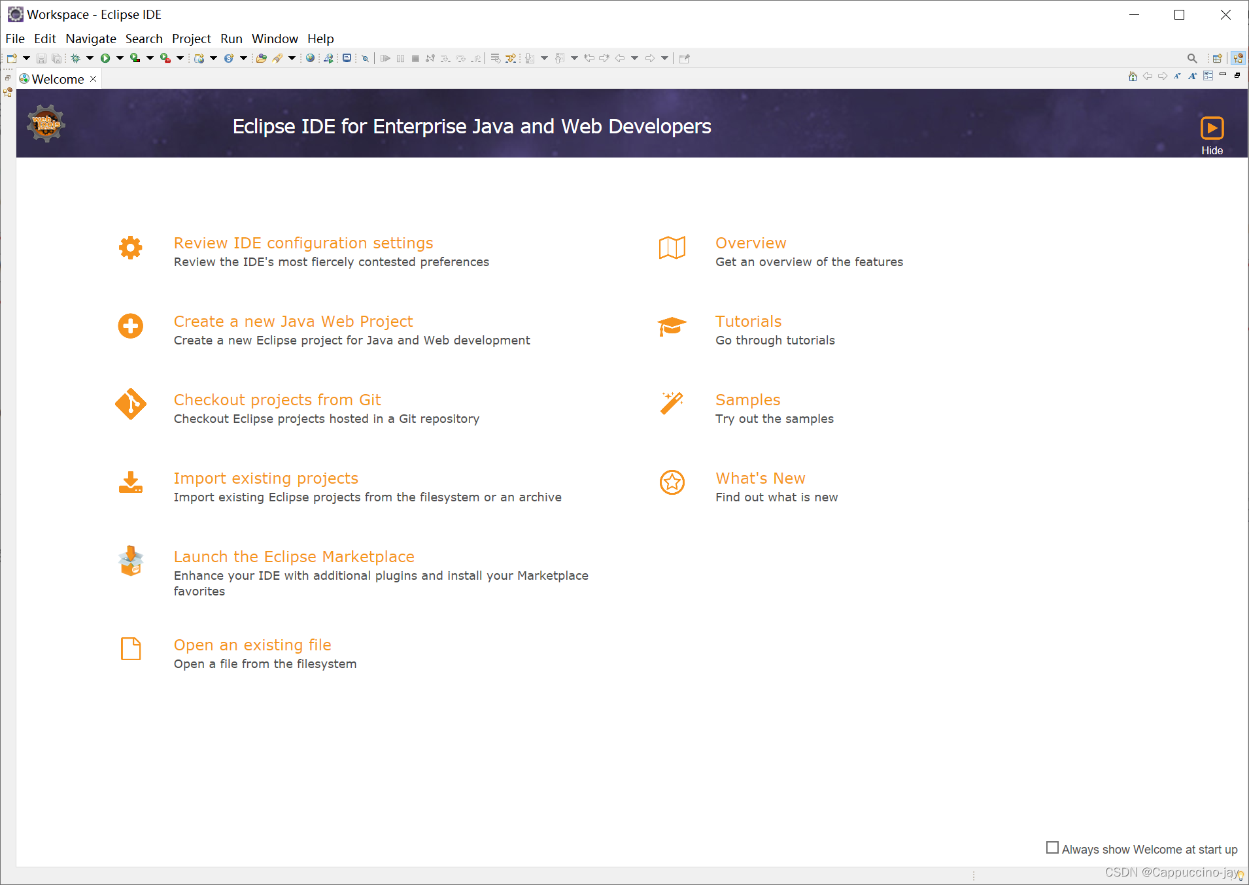Screen dimensions: 1249x885
Task: Open the Overview link
Action: click(x=751, y=243)
